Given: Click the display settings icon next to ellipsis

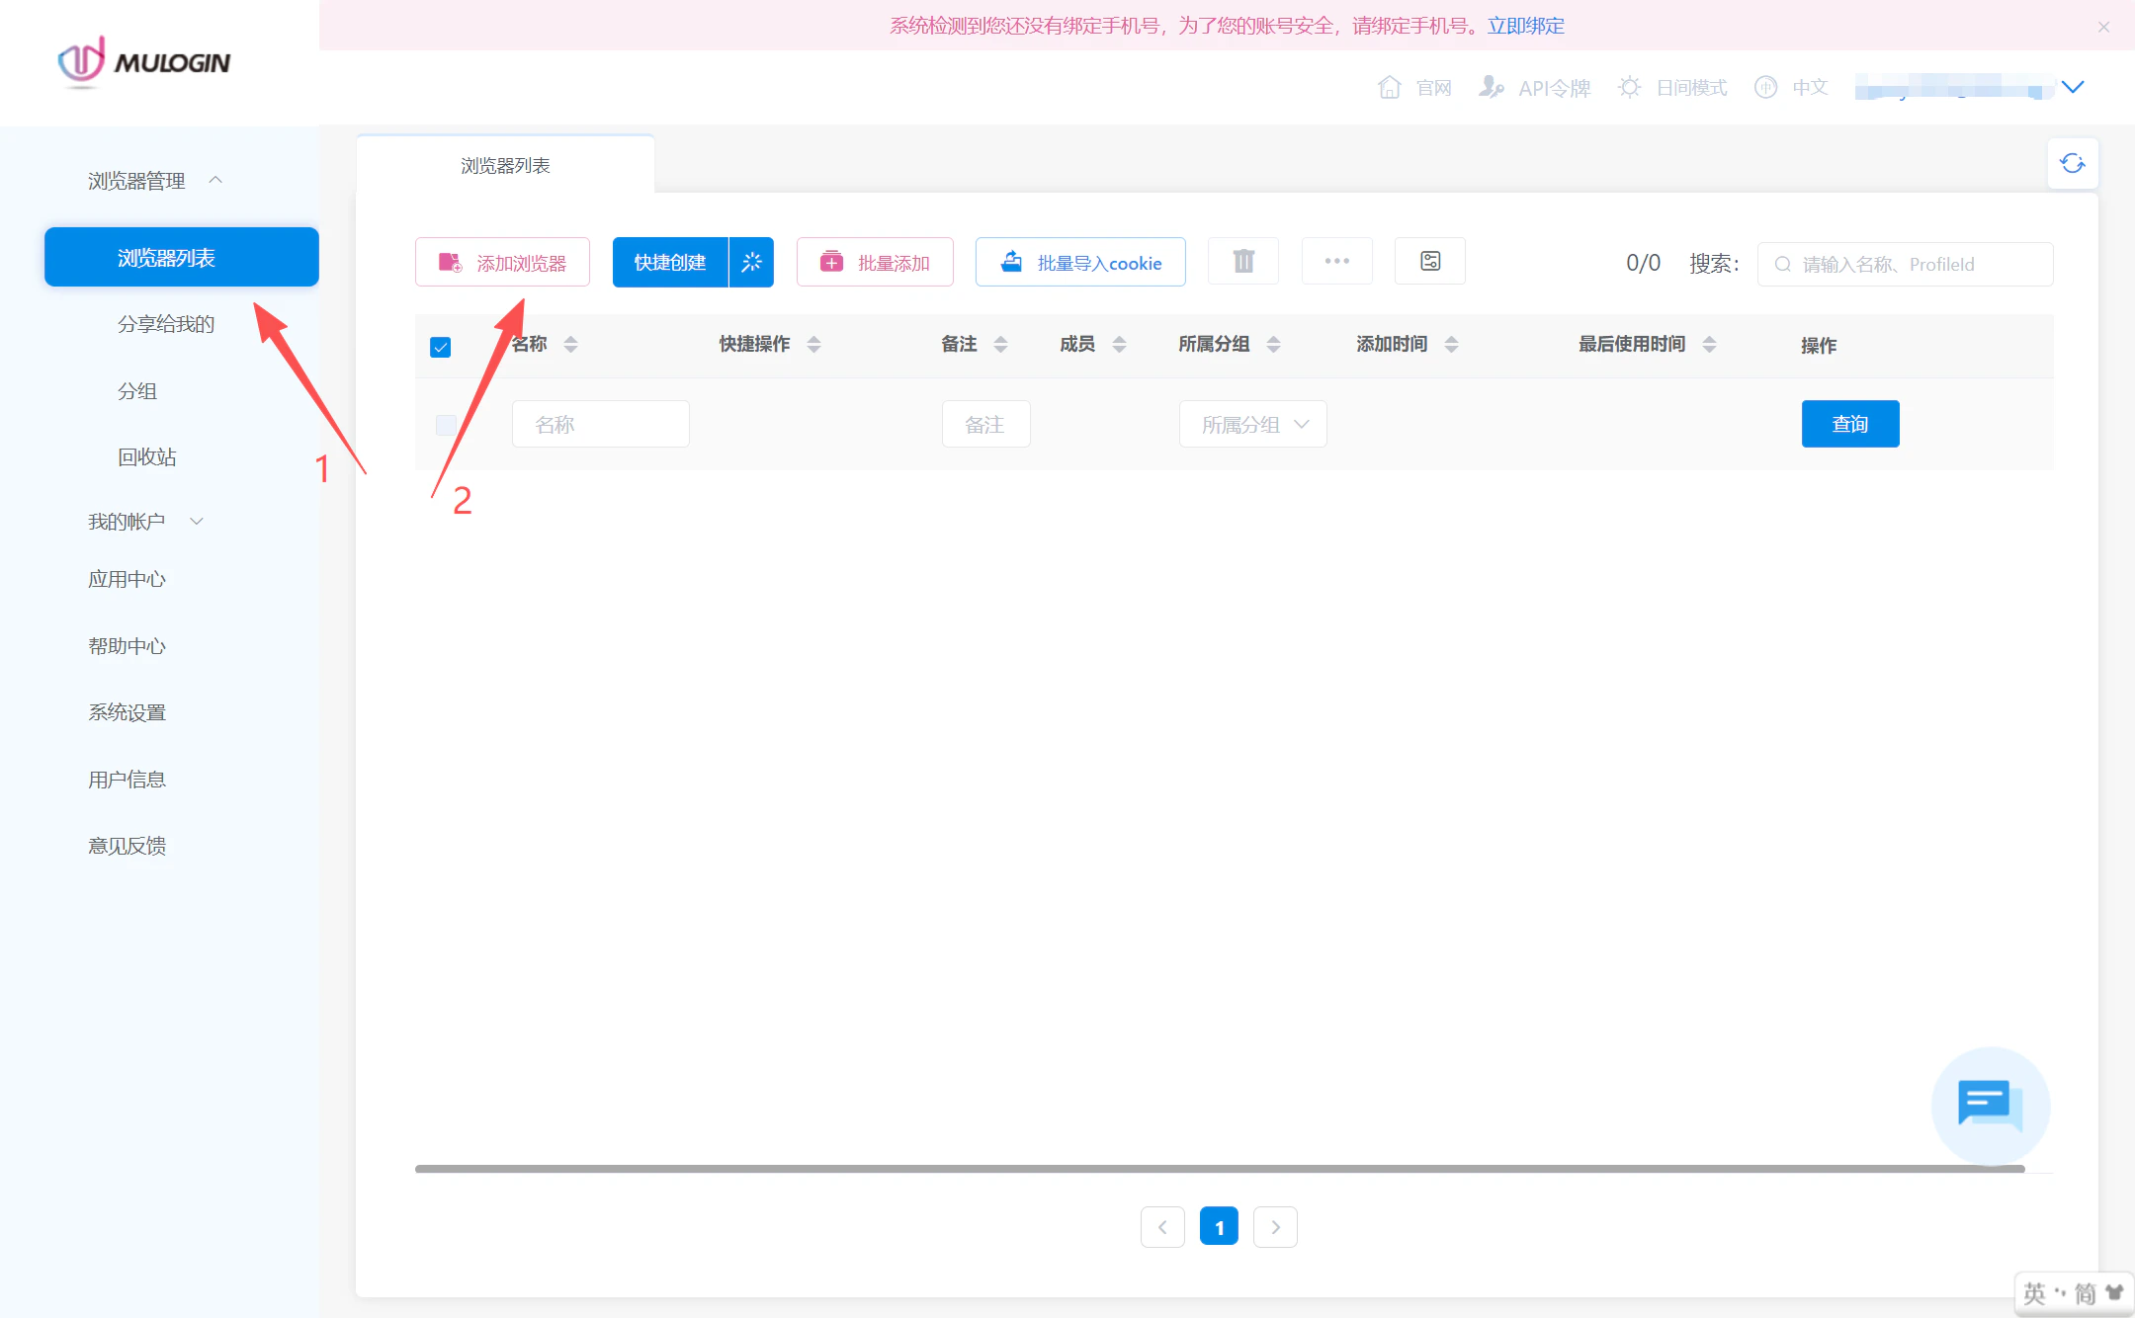Looking at the screenshot, I should pos(1429,261).
